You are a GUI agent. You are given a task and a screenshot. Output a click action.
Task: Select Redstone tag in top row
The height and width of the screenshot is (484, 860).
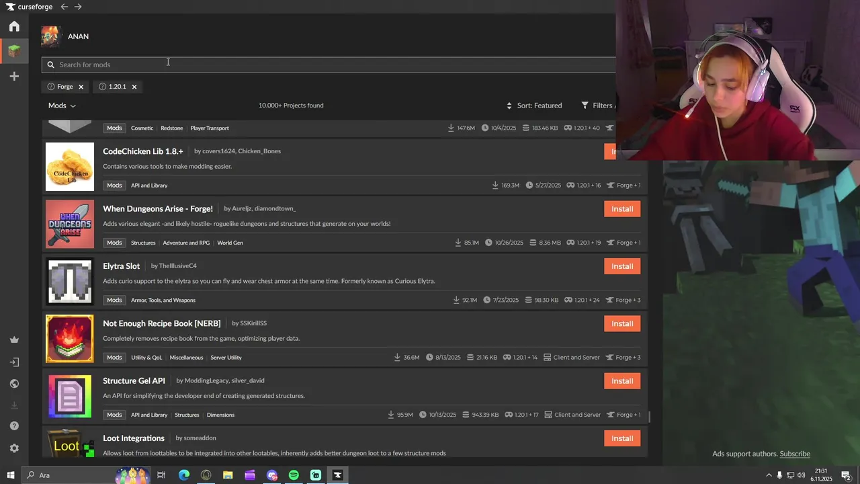(171, 128)
